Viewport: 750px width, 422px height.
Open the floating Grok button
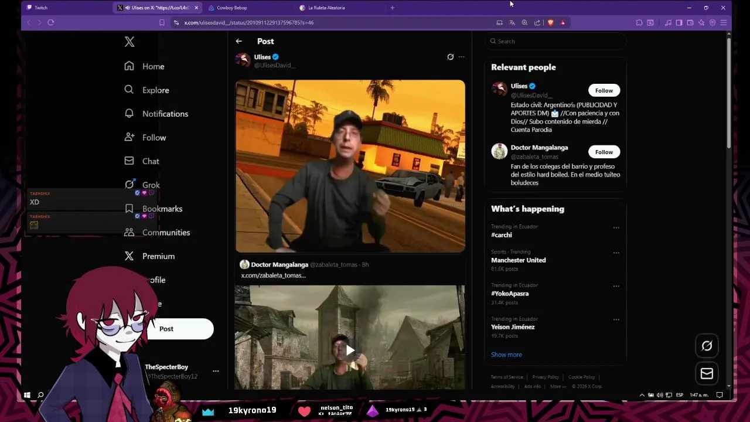pyautogui.click(x=707, y=346)
